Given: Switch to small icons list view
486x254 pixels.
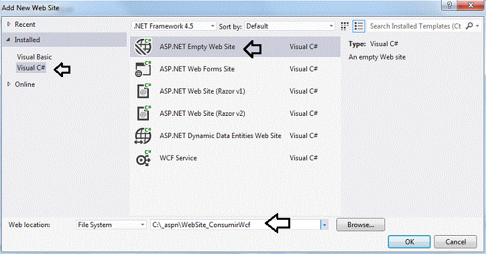Looking at the screenshot, I should point(359,26).
